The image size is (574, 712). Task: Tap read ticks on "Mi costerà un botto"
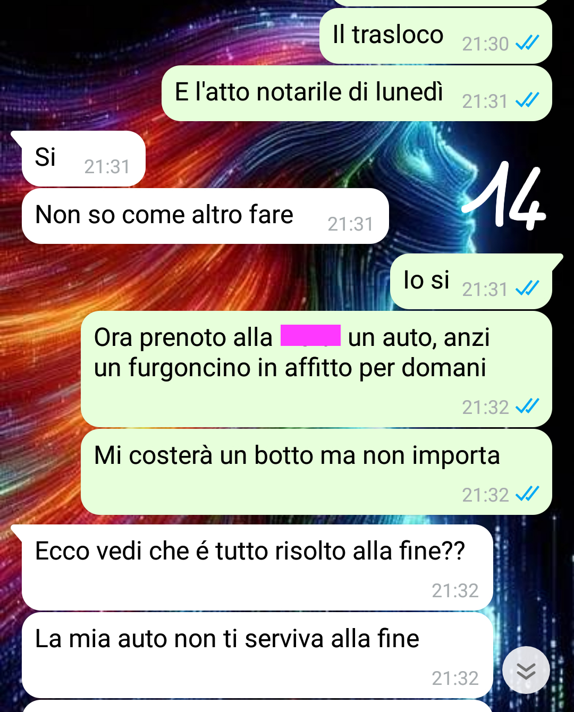click(x=527, y=494)
